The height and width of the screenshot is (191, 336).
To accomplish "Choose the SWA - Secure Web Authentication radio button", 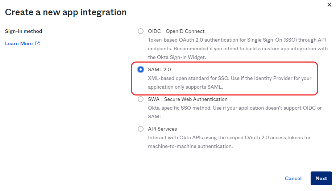I will (x=141, y=99).
